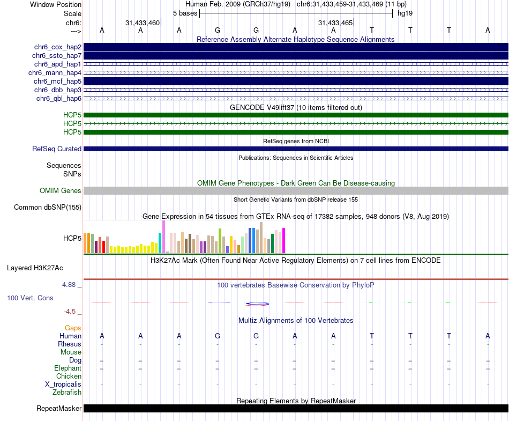509x421 pixels.
Task: Click the solid chr6_cox_hap2 alignment bar
Action: (296, 47)
